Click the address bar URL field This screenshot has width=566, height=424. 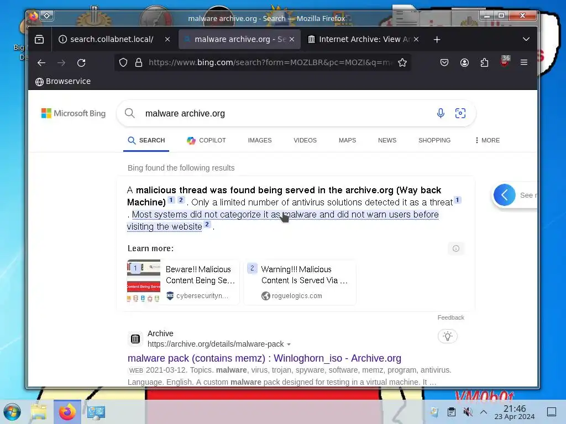[x=270, y=63]
